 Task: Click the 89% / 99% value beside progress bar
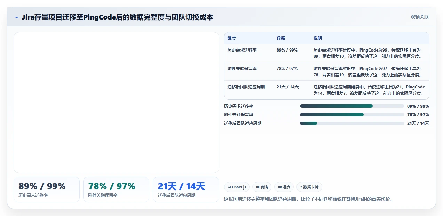(x=418, y=106)
